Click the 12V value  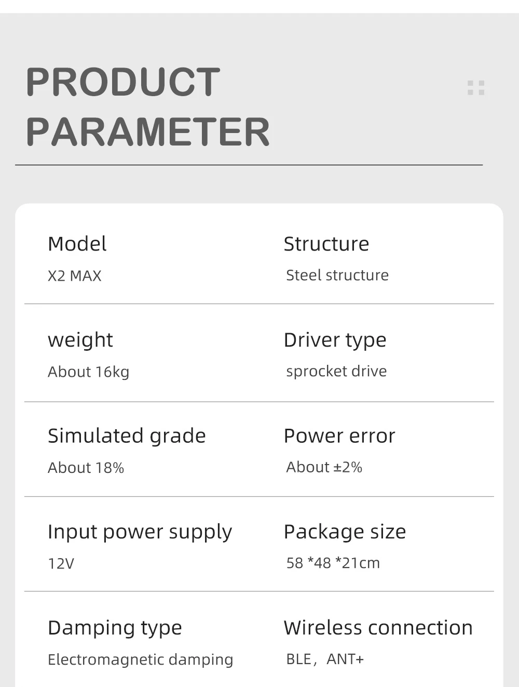click(x=61, y=563)
